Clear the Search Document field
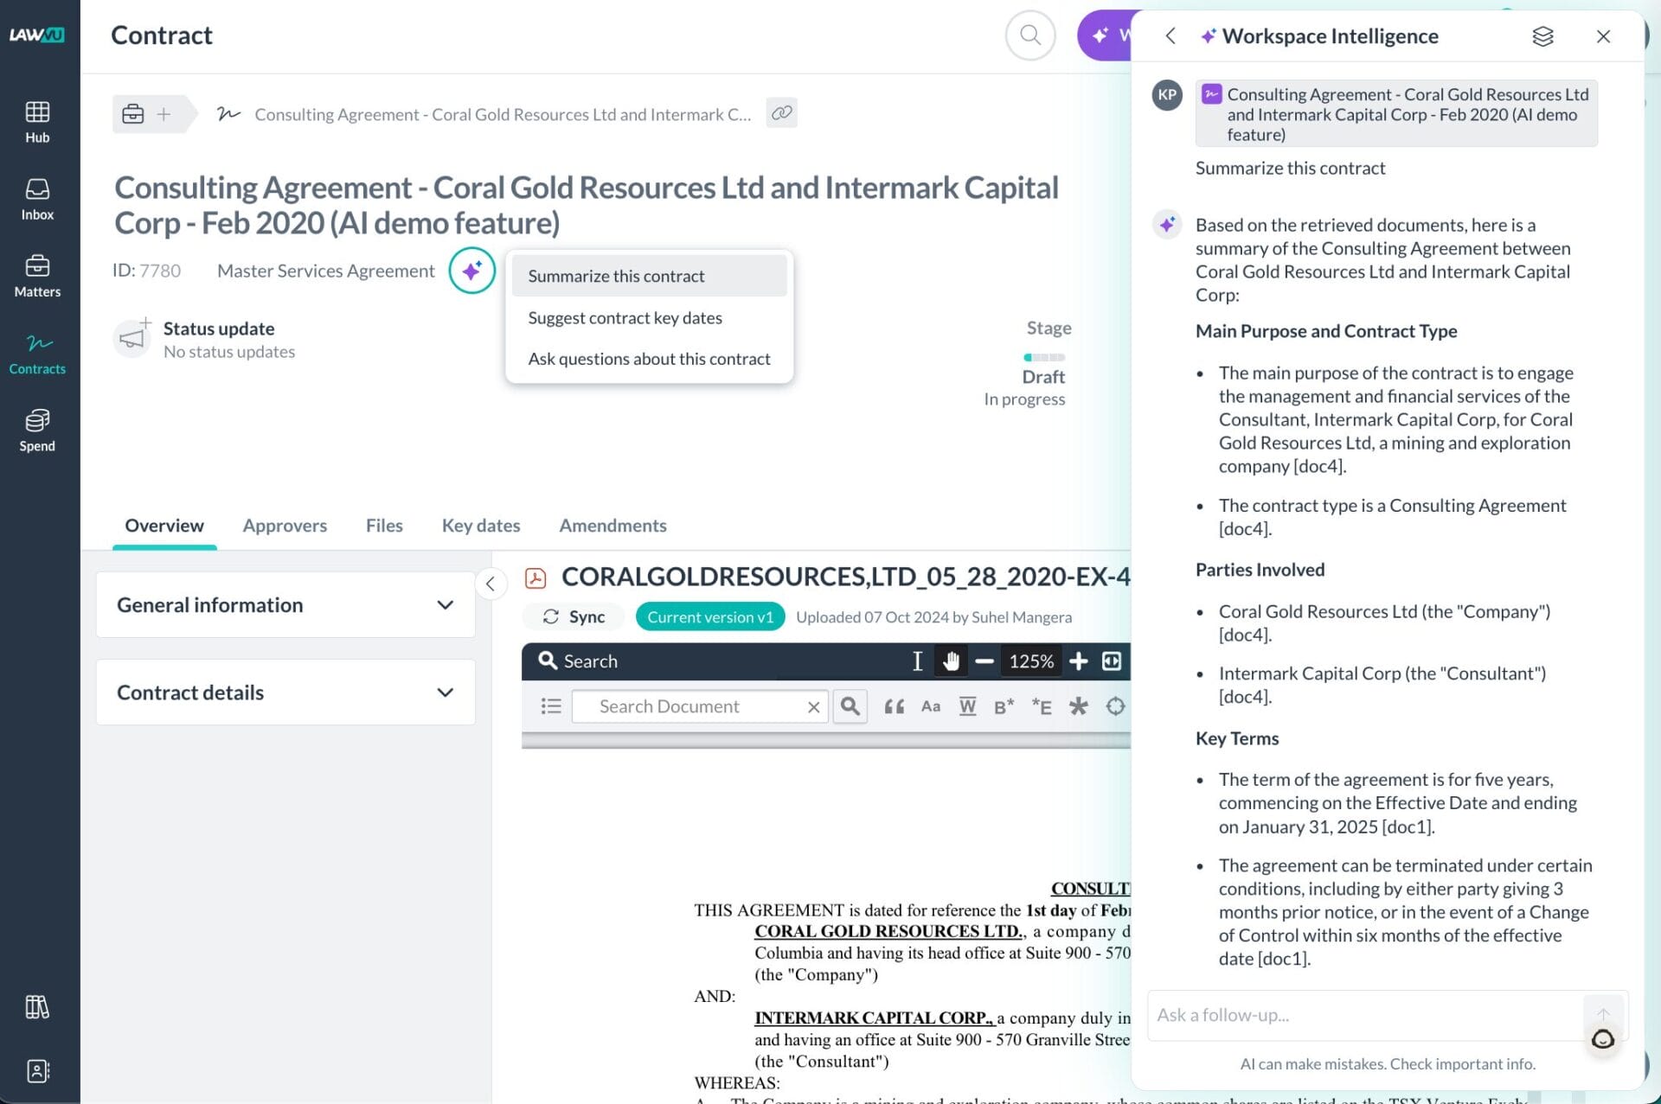Image resolution: width=1661 pixels, height=1104 pixels. 813,707
